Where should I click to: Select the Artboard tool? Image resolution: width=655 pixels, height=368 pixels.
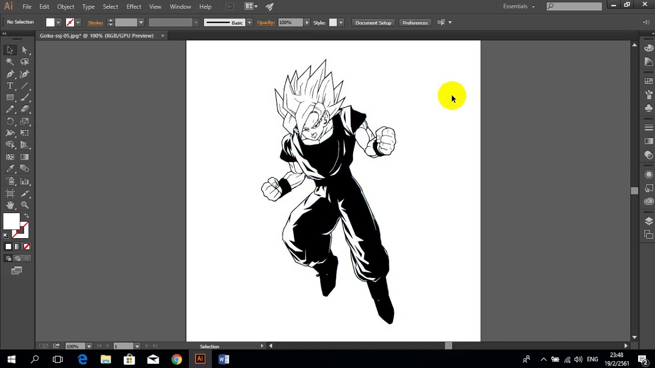[10, 193]
